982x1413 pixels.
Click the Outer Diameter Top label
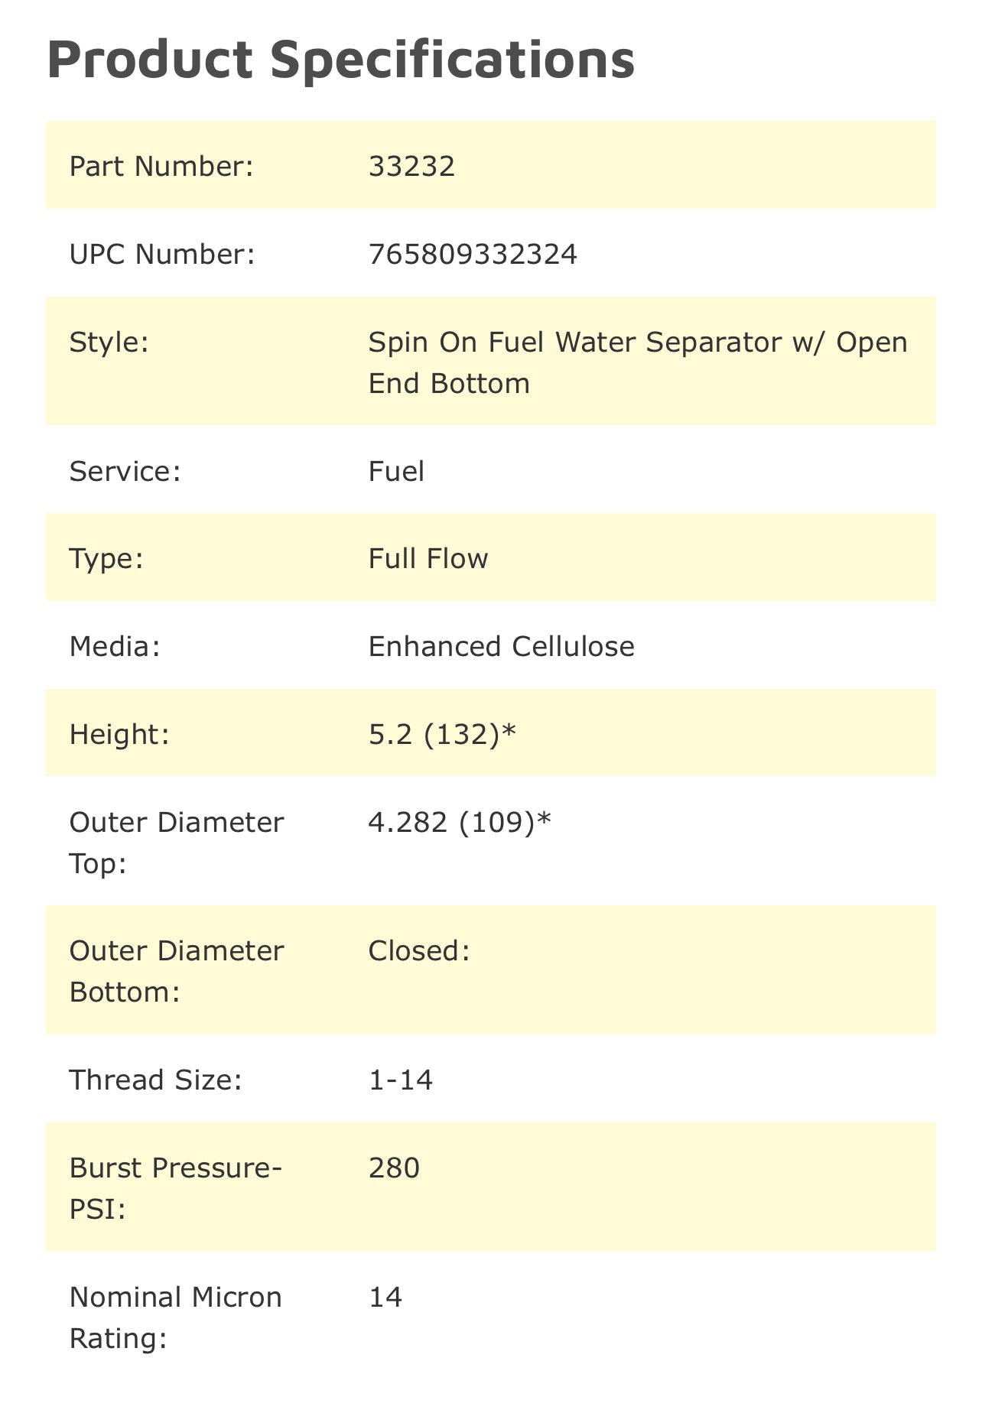[176, 843]
